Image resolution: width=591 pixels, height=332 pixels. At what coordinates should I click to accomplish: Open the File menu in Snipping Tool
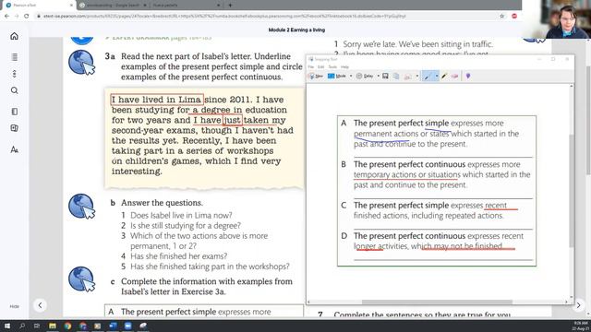click(x=311, y=67)
